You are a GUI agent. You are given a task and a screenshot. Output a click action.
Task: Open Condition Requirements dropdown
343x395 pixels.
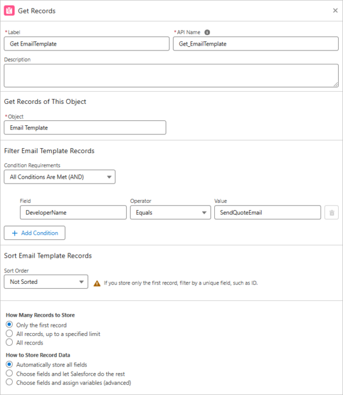click(59, 177)
